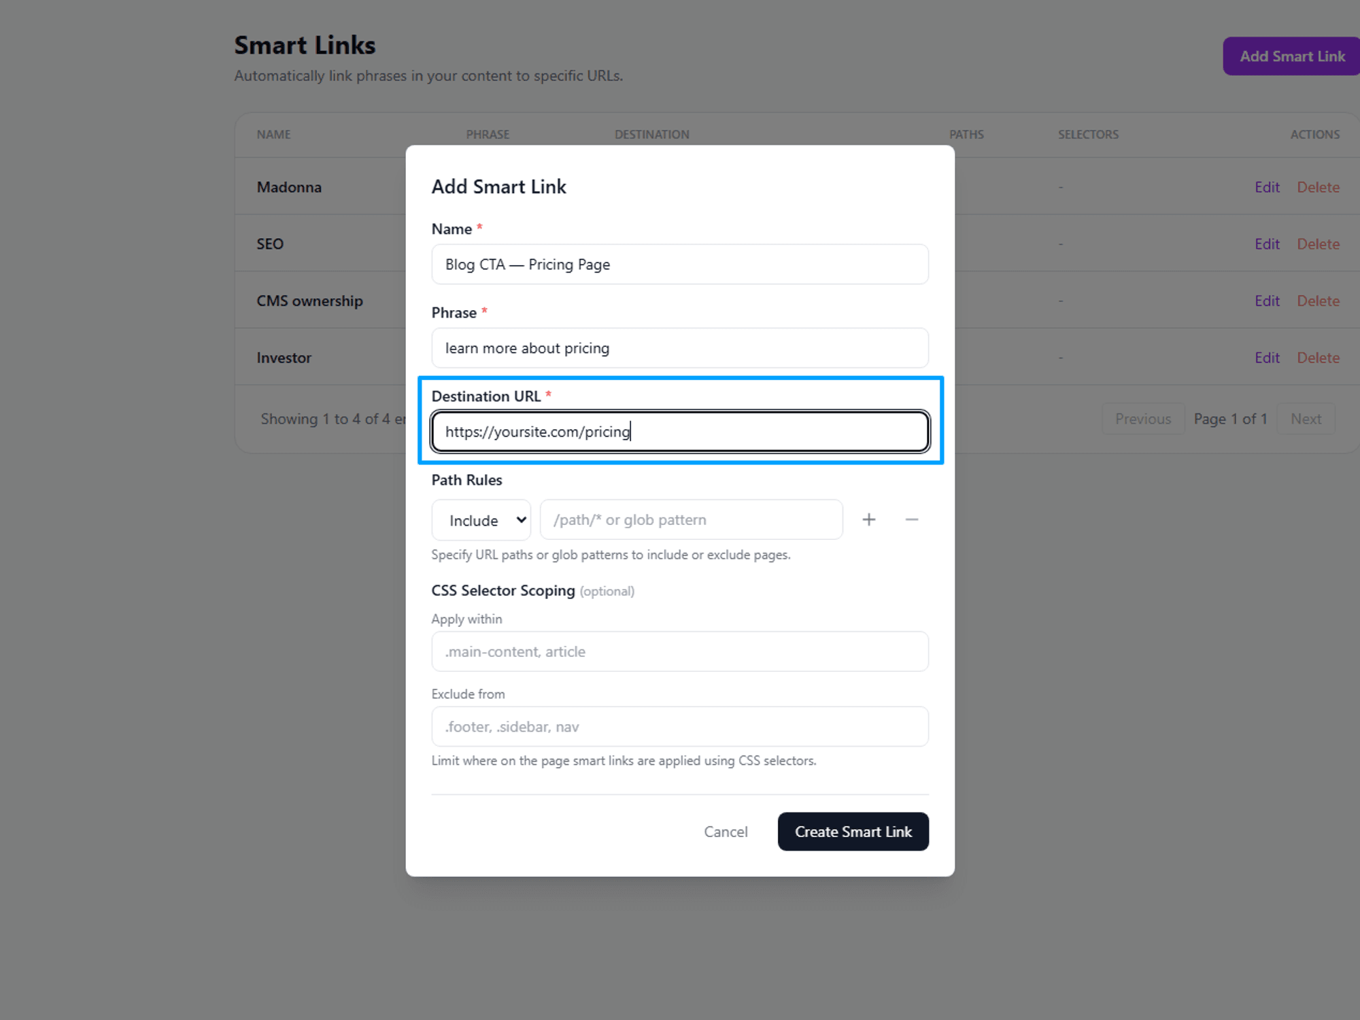Edit the SEO smart link

tap(1267, 243)
